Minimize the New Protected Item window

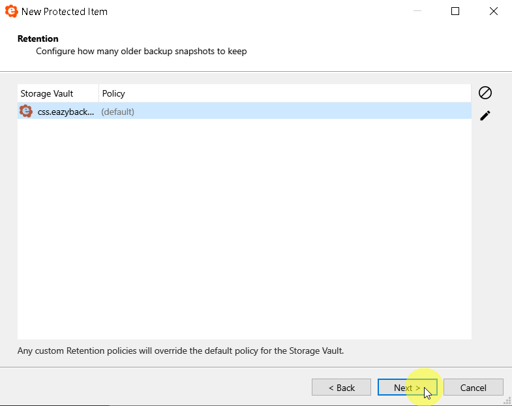[x=417, y=11]
